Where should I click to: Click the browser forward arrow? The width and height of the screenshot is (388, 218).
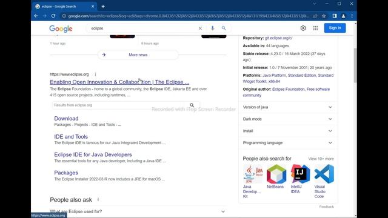point(44,16)
